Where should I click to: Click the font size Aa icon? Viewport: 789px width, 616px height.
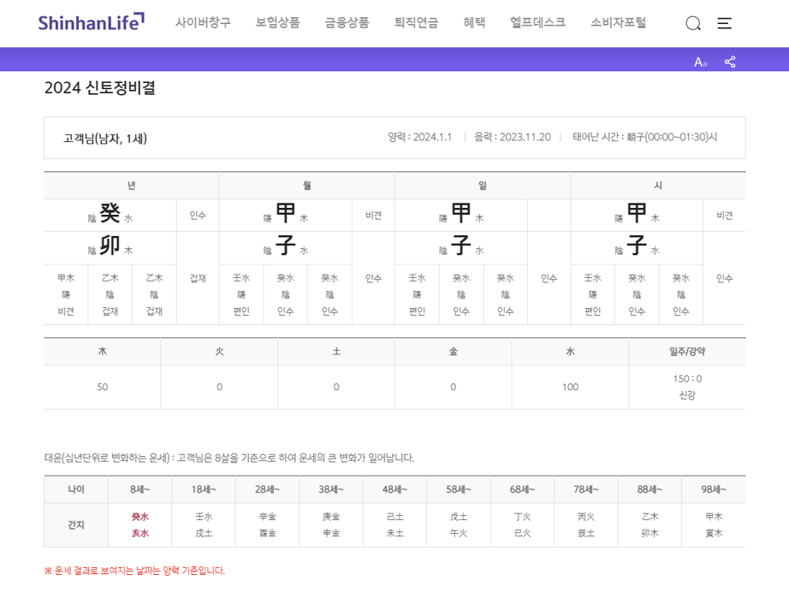(x=702, y=60)
